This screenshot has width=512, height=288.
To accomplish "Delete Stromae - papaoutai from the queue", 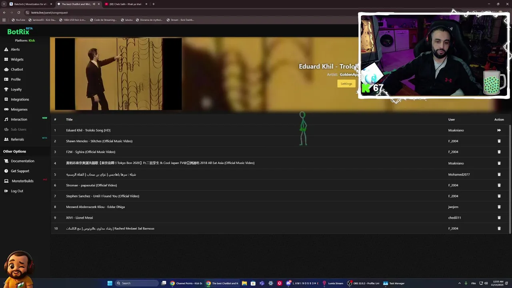I will (499, 185).
